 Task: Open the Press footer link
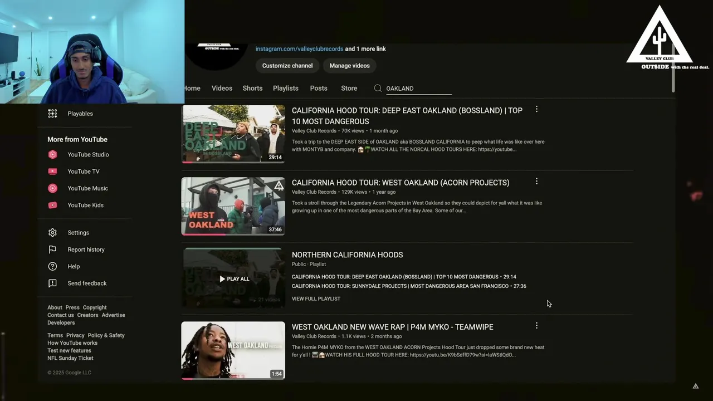[72, 307]
